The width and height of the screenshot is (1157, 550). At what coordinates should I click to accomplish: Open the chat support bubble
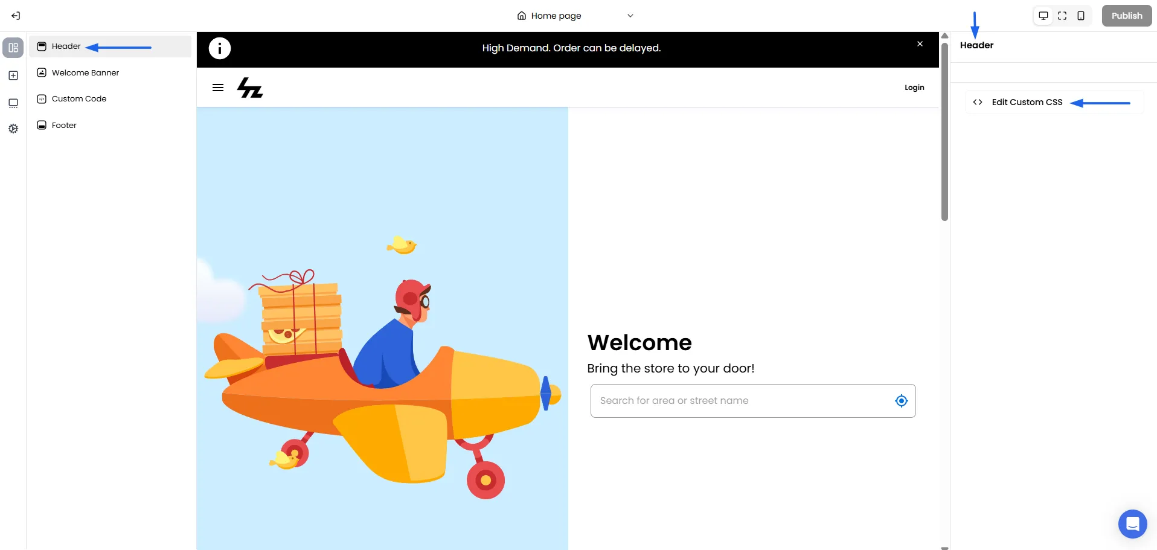pos(1133,524)
